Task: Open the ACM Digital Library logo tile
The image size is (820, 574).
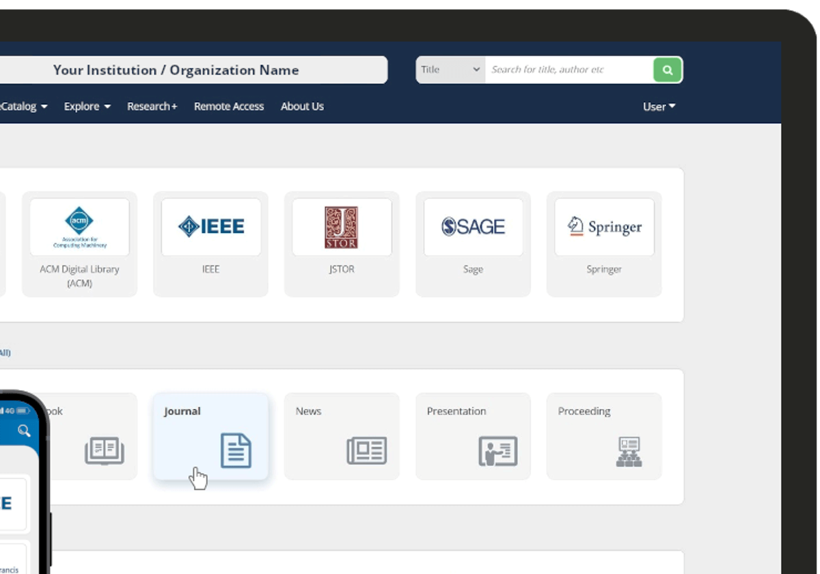Action: click(79, 227)
